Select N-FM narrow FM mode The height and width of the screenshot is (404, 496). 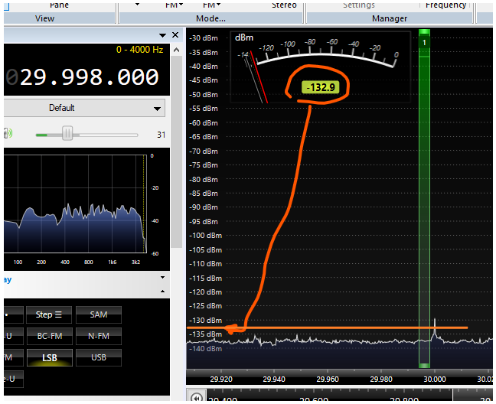coord(99,336)
